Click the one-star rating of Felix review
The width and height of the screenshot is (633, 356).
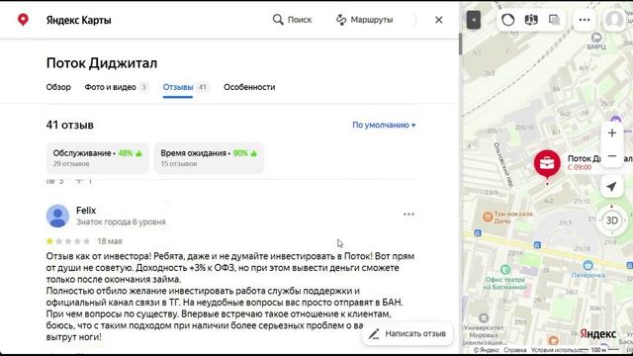67,241
